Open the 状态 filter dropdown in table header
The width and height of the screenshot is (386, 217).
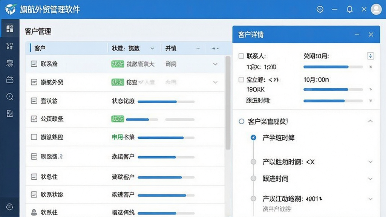coord(152,49)
